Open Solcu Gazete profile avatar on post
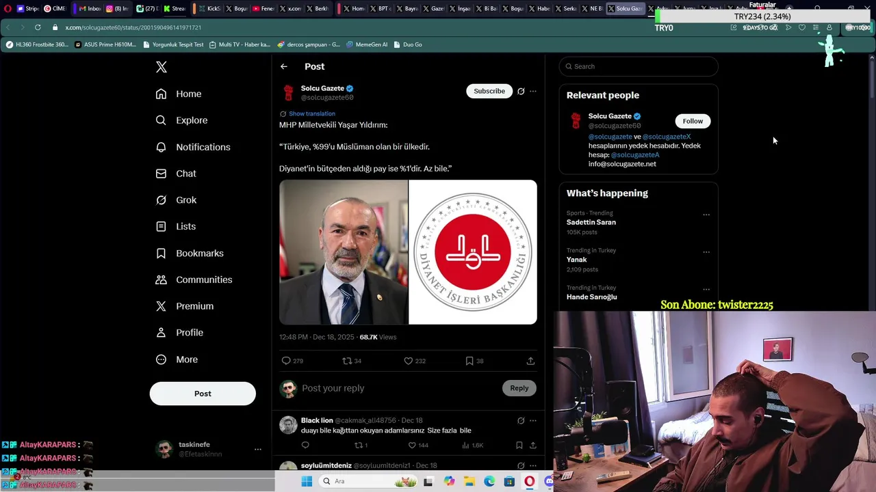 point(288,92)
